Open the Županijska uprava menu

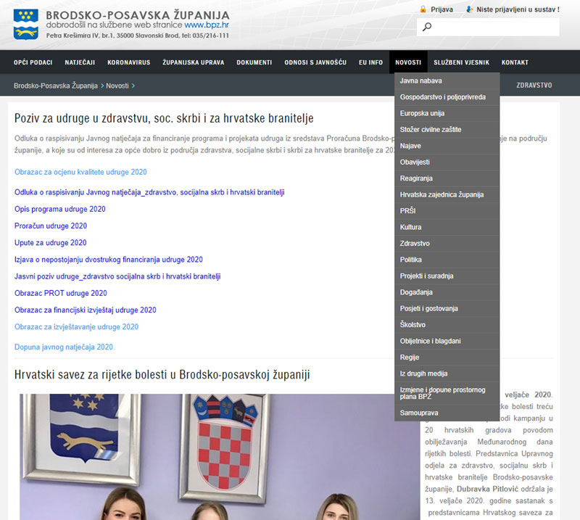(x=193, y=62)
